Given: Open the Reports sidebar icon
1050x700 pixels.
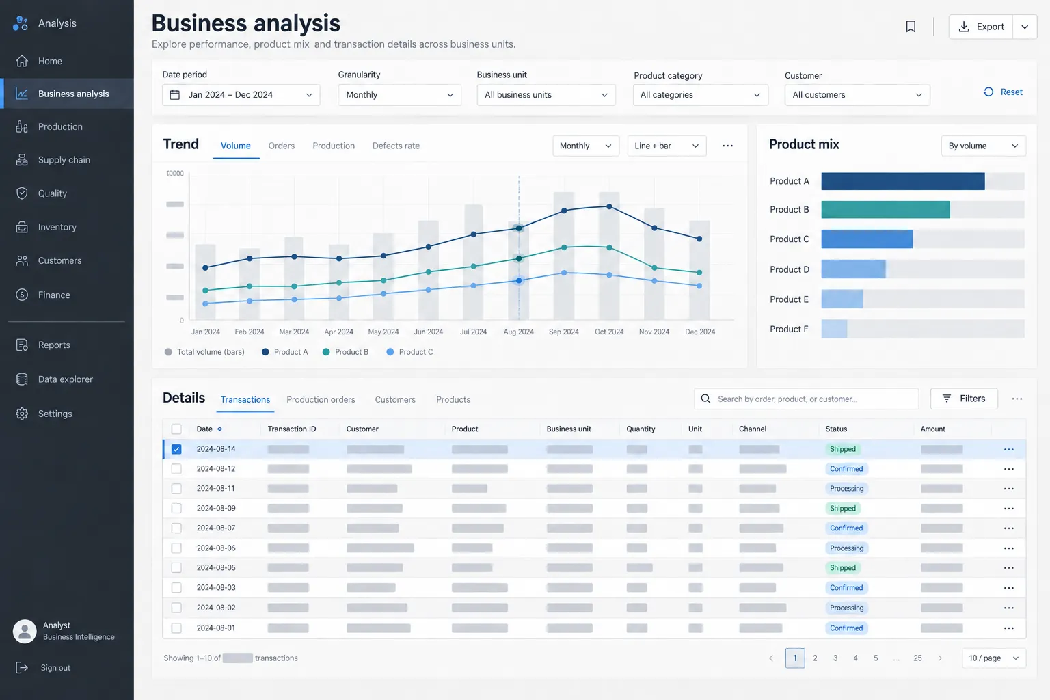Looking at the screenshot, I should tap(22, 345).
